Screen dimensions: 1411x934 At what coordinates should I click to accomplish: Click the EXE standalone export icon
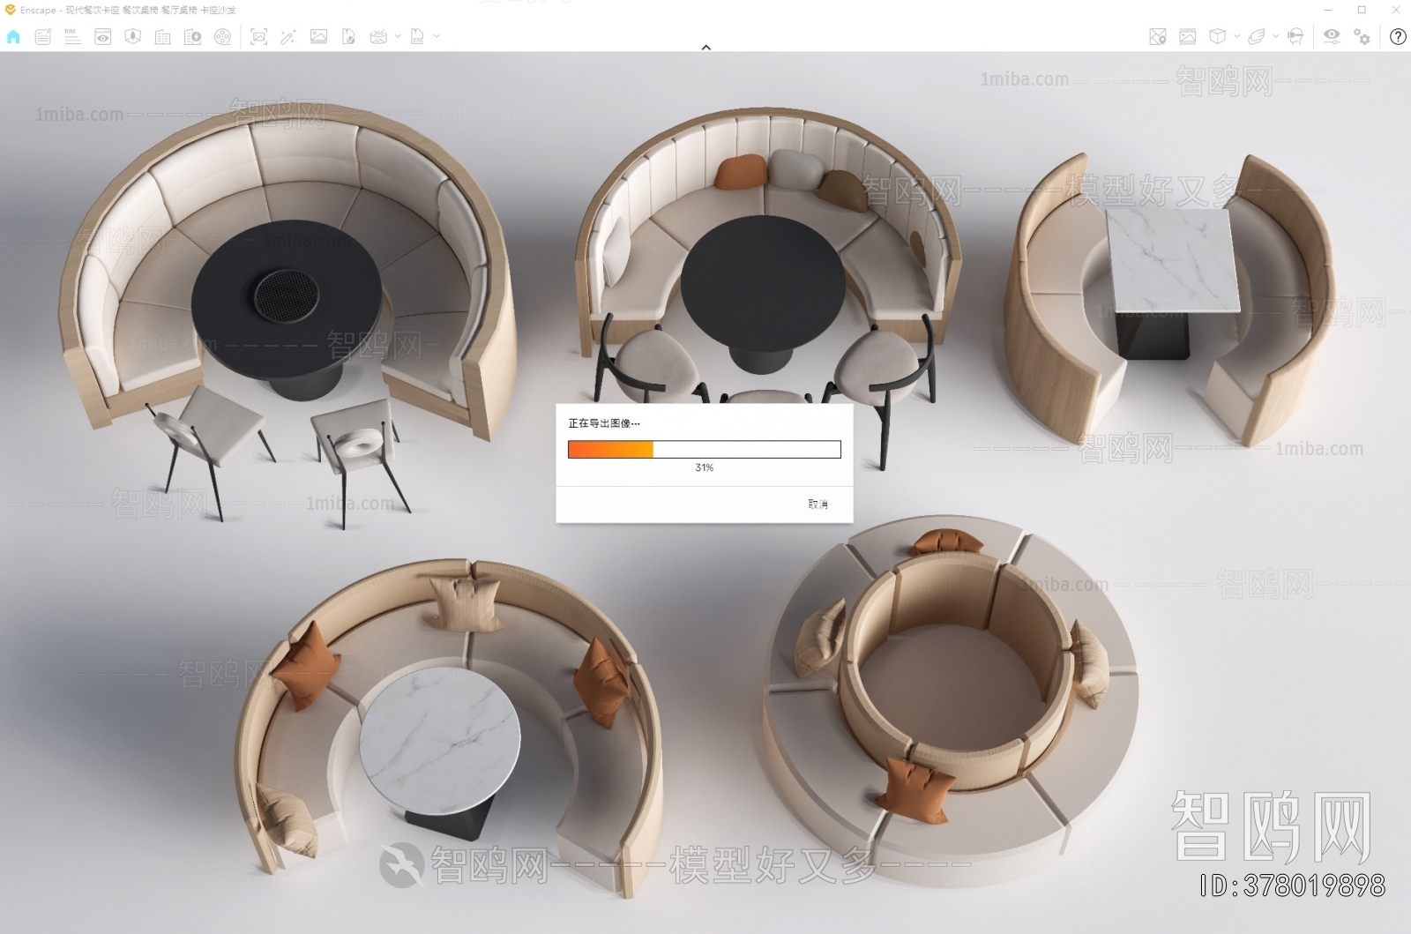[x=418, y=36]
